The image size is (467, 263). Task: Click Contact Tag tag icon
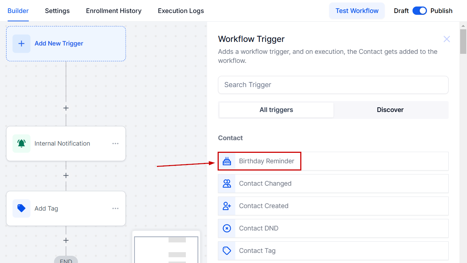point(227,251)
